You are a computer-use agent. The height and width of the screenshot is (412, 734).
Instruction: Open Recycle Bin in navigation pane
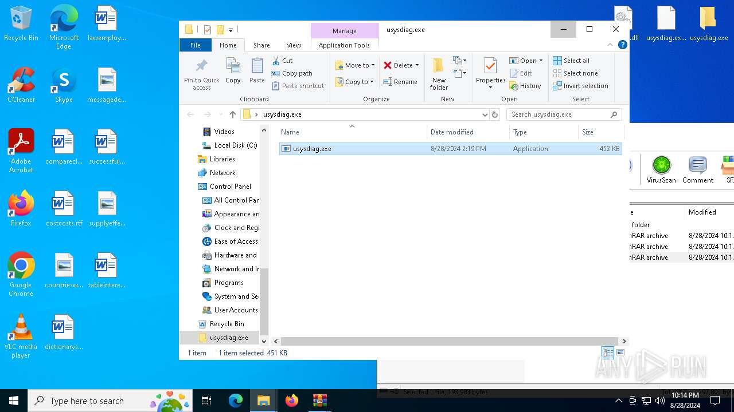point(221,324)
